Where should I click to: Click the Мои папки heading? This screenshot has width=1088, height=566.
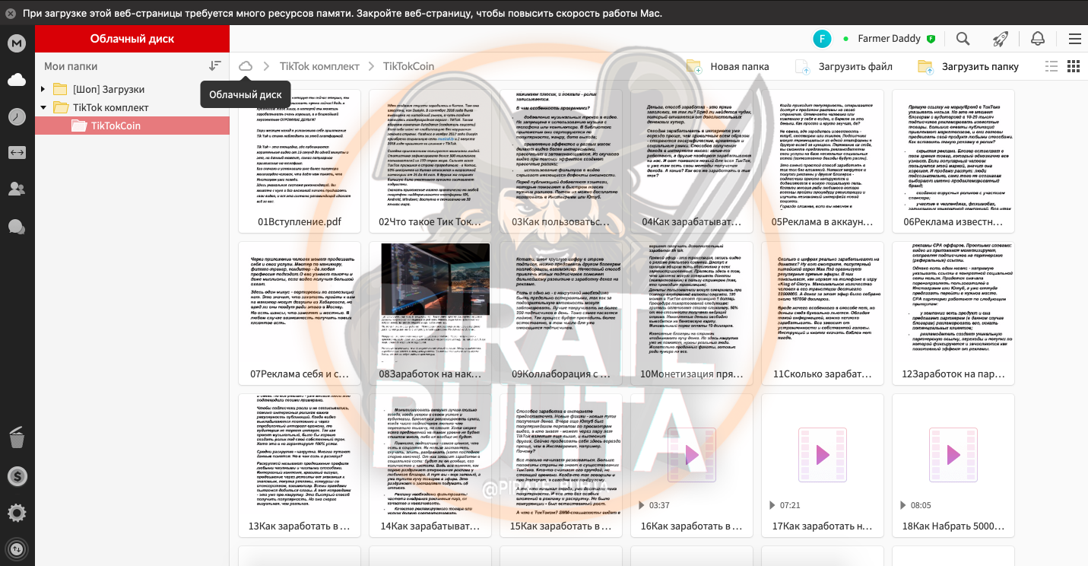tap(71, 66)
